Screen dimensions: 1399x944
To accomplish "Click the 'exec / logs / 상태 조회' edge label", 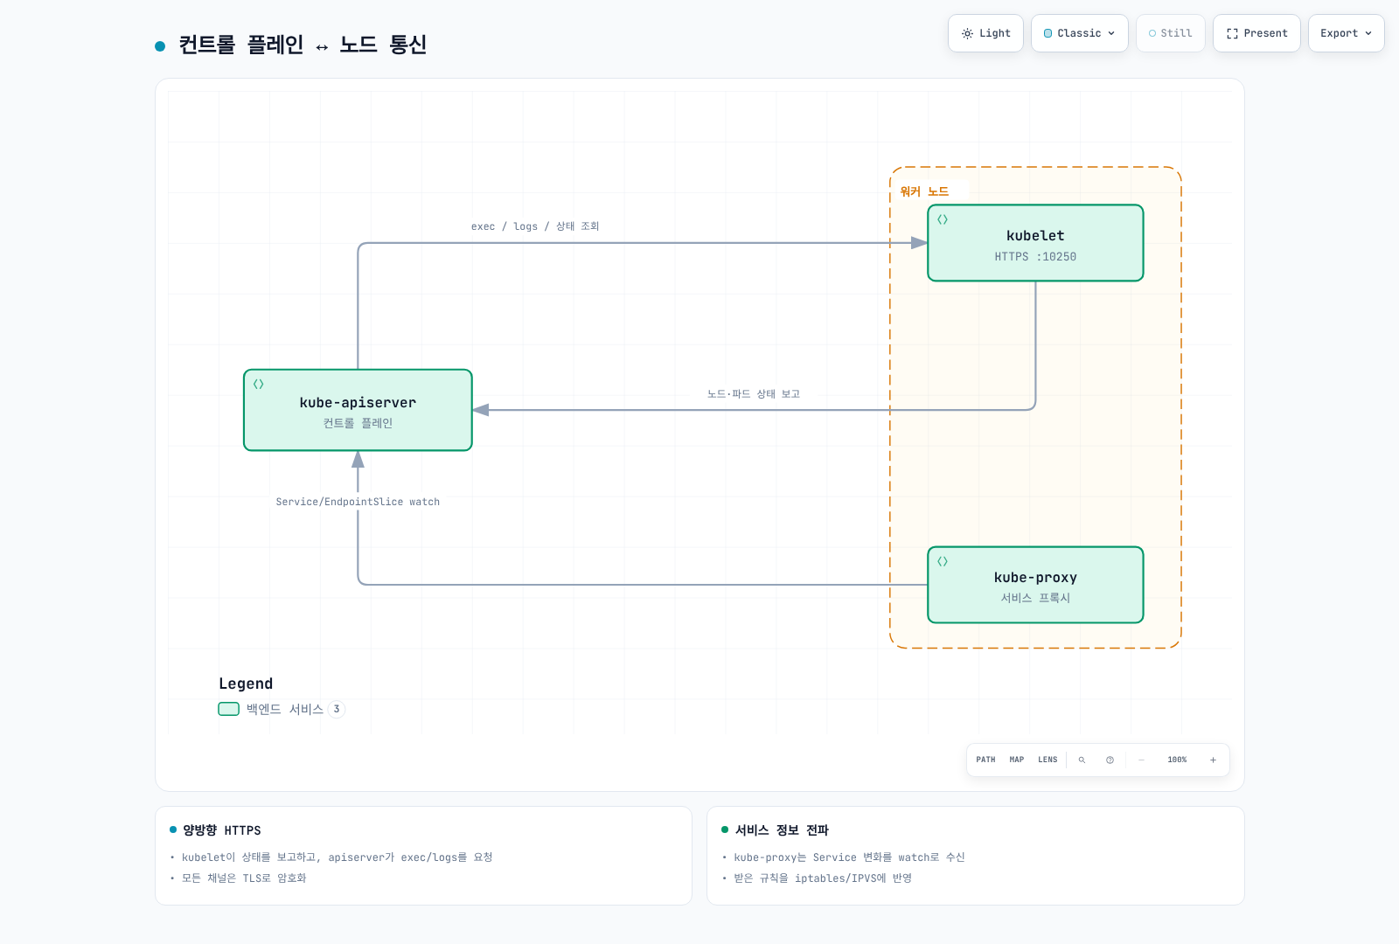I will click(x=535, y=226).
